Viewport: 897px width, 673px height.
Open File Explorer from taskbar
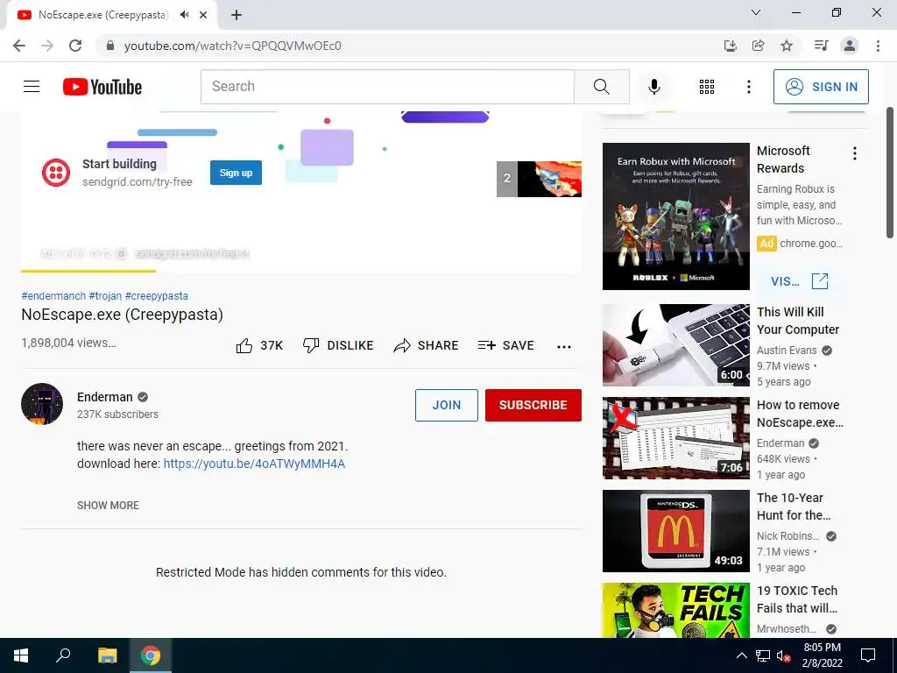(107, 655)
